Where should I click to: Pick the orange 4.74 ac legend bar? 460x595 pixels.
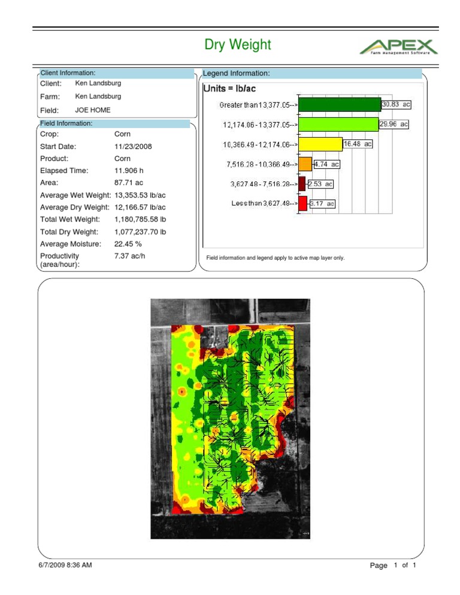[305, 164]
